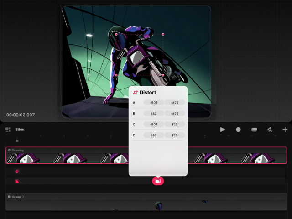Open the layers stack icon
The image size is (292, 219).
tap(254, 130)
